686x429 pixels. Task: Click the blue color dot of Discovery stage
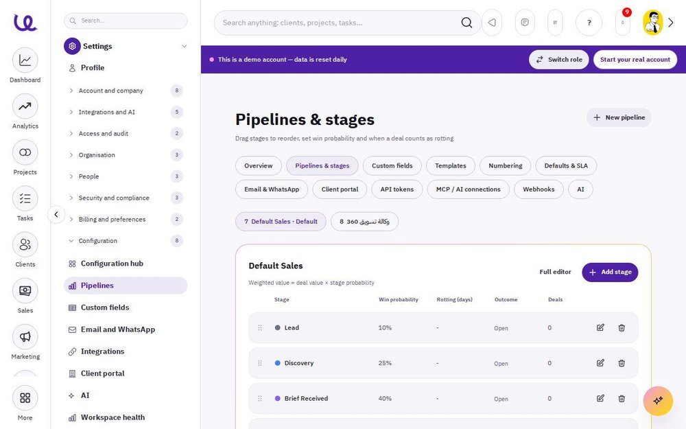tap(277, 363)
